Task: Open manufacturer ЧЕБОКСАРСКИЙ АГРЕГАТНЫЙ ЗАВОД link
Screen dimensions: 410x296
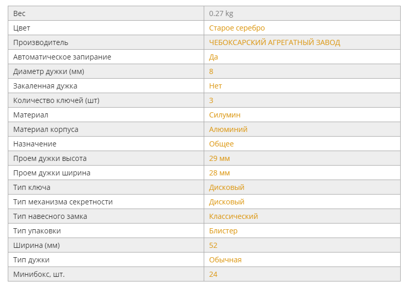Action: (x=275, y=42)
